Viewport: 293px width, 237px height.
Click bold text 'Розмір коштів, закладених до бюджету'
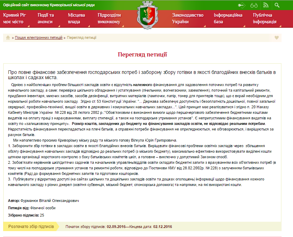pos(169,124)
